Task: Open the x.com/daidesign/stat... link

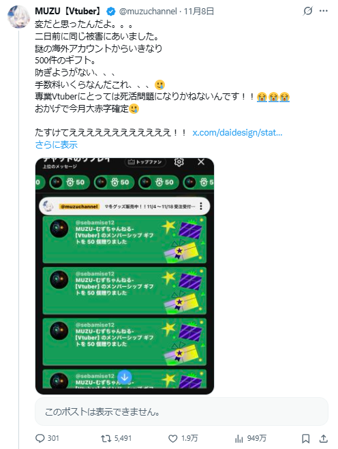Action: [x=237, y=133]
